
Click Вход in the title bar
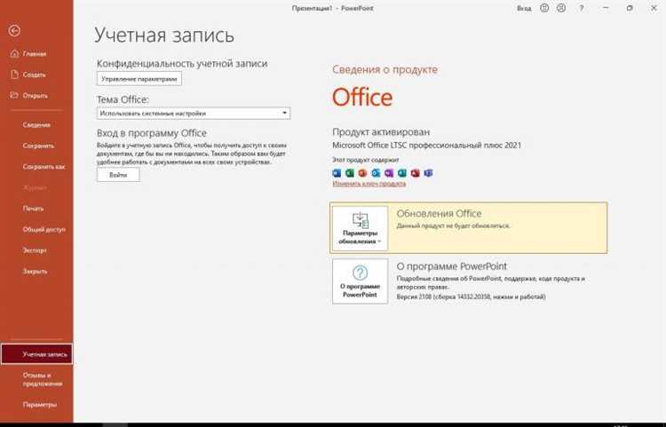click(x=524, y=9)
